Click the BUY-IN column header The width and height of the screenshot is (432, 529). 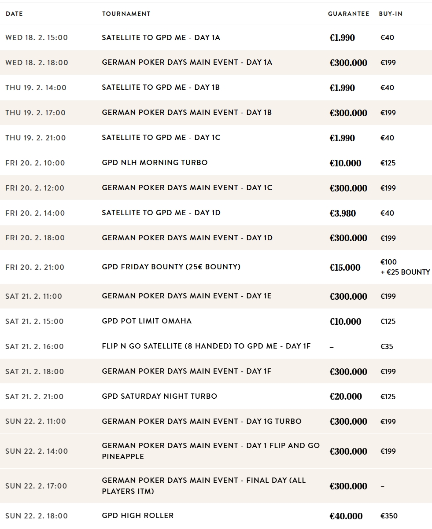point(391,14)
